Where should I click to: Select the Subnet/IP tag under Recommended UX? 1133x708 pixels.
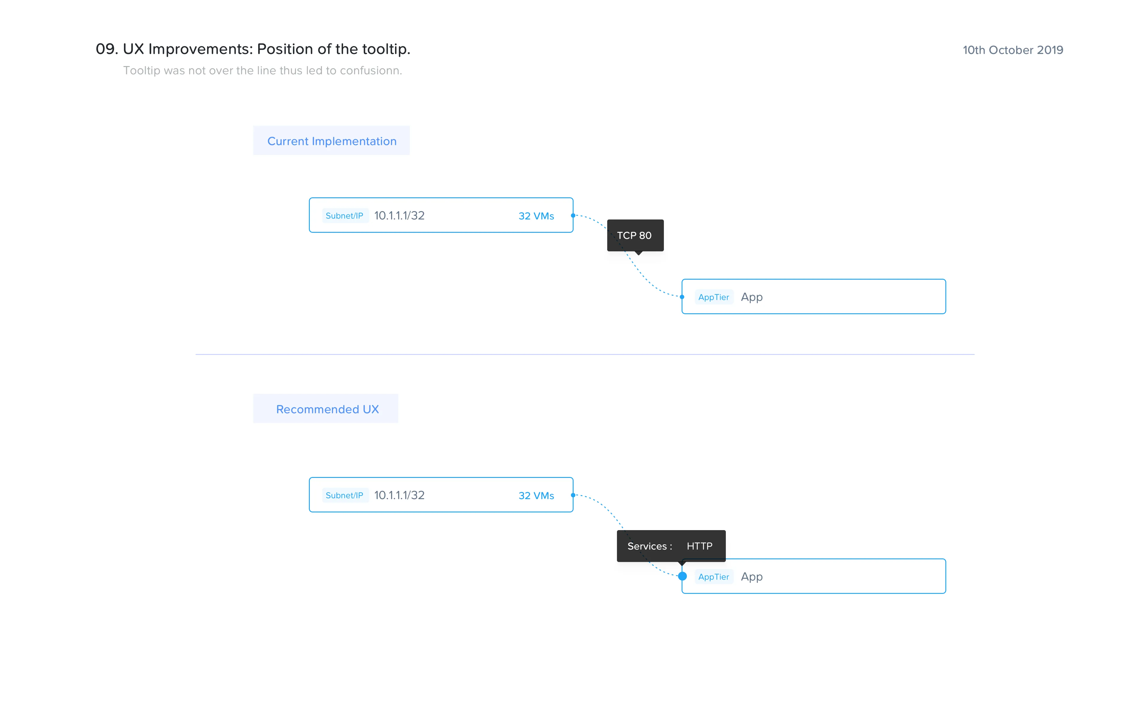coord(345,495)
